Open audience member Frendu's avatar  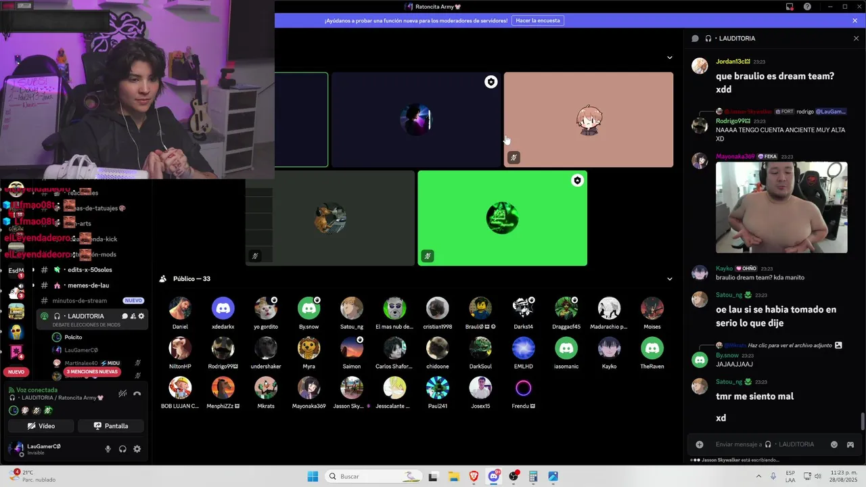[524, 388]
